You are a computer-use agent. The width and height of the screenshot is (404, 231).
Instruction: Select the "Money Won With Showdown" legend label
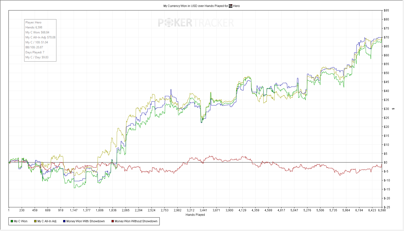point(86,221)
